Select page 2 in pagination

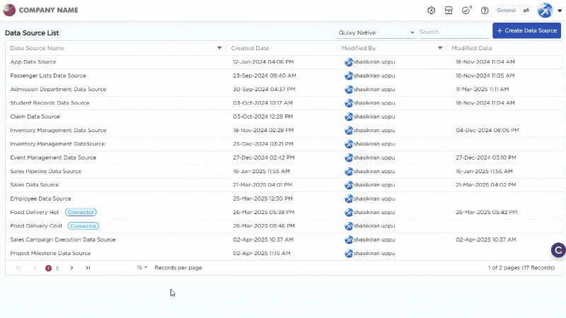57,268
